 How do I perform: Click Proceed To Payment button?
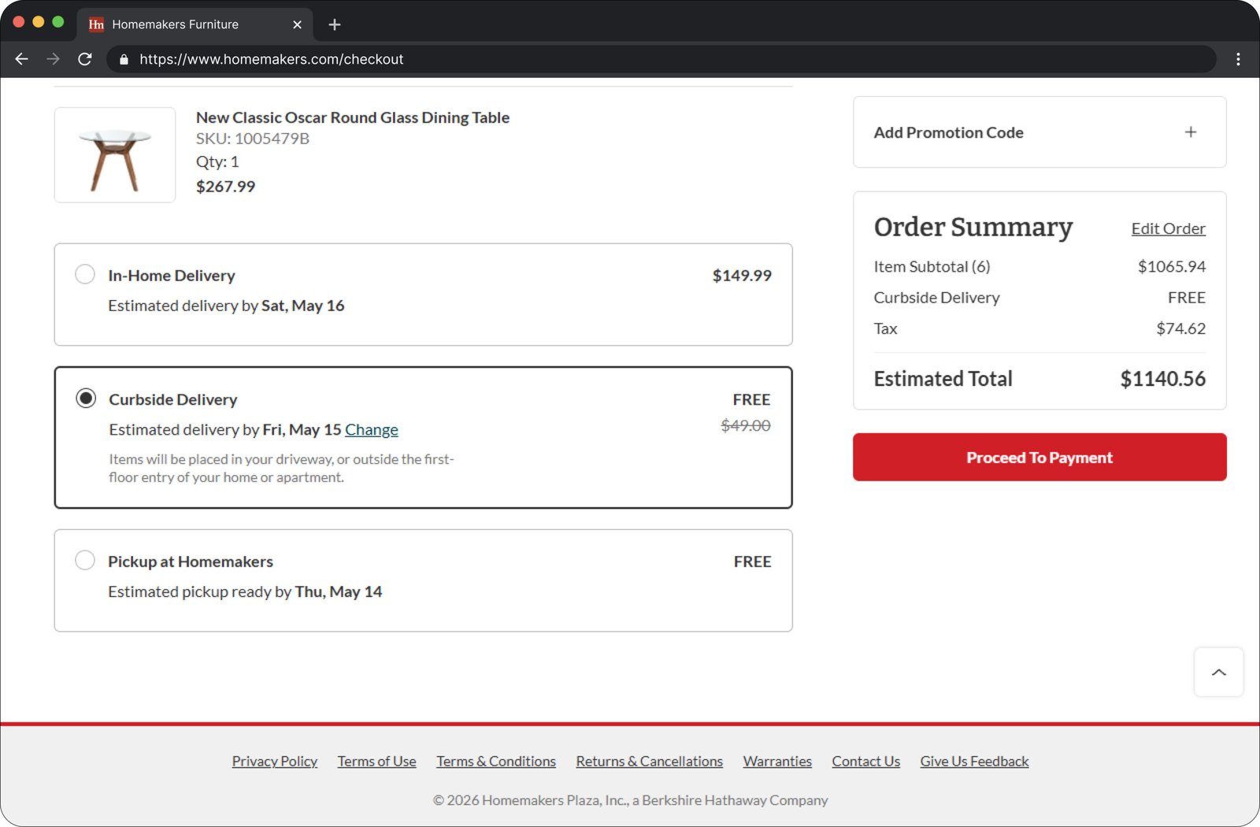click(x=1039, y=457)
